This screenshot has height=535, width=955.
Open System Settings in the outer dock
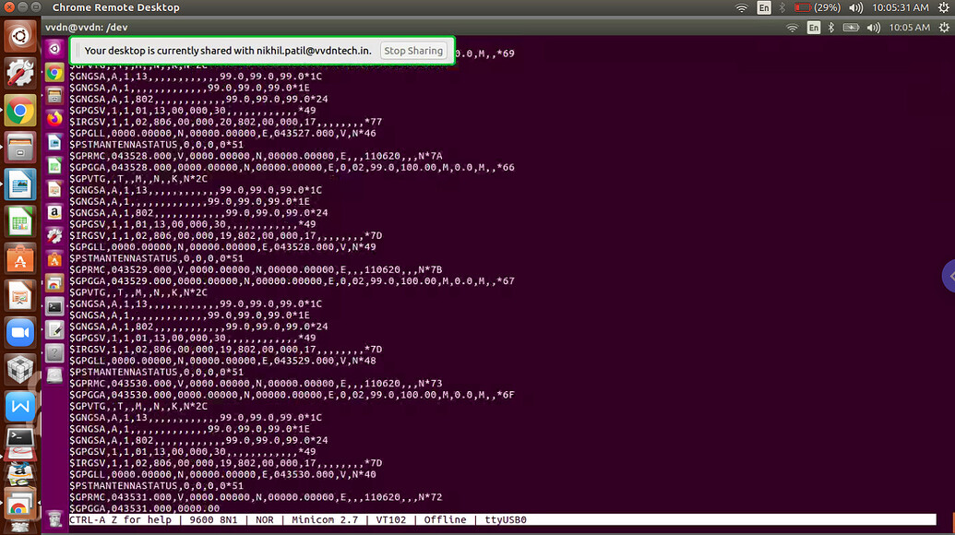click(x=19, y=74)
